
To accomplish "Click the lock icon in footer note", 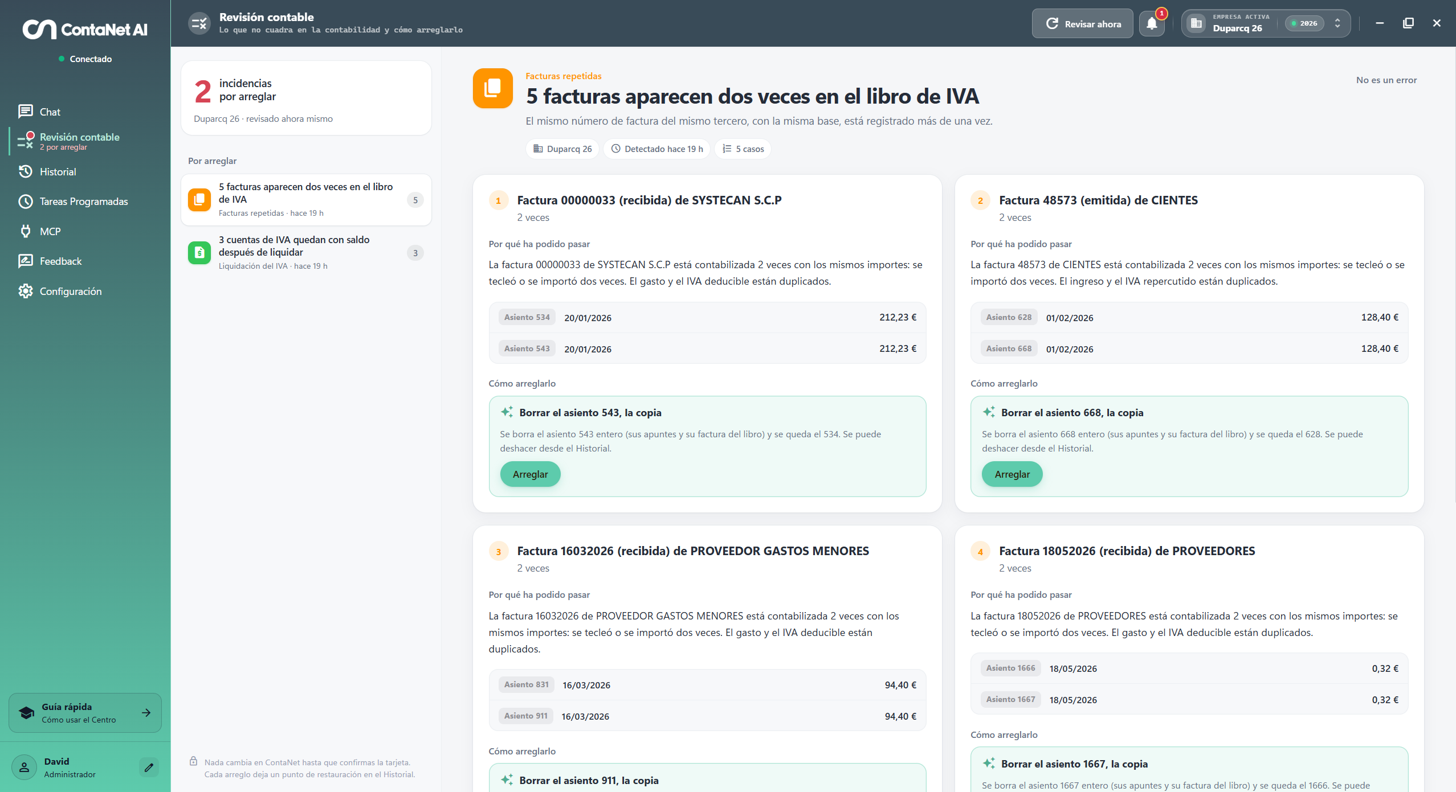I will pos(194,761).
